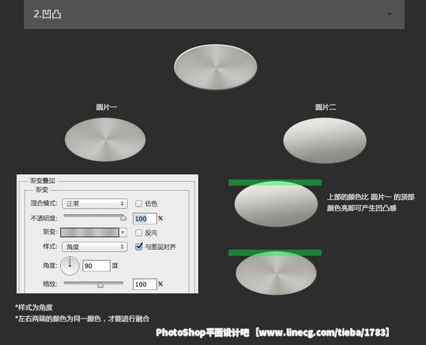Click the 渐变叠加 group title
The image size is (426, 345).
pyautogui.click(x=42, y=181)
